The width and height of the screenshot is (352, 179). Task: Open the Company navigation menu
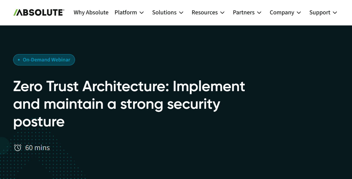pos(282,12)
